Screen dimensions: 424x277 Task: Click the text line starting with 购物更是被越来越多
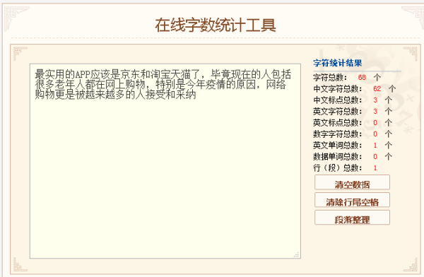(115, 95)
